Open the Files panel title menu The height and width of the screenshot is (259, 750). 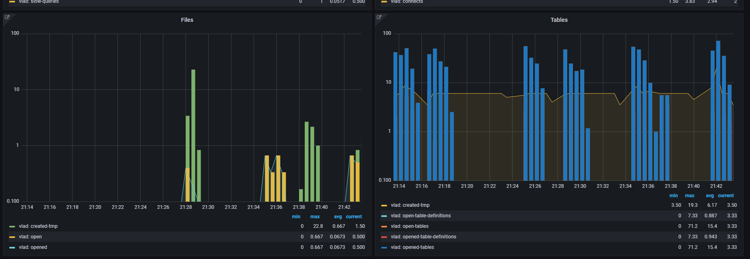187,20
